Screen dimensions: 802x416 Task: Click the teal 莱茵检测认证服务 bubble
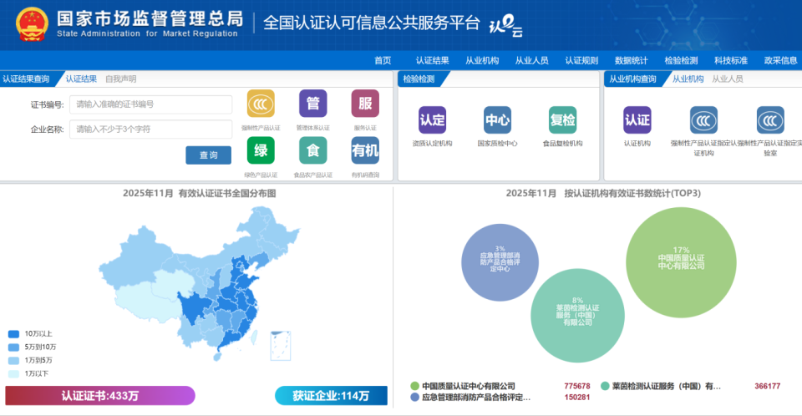tap(577, 315)
